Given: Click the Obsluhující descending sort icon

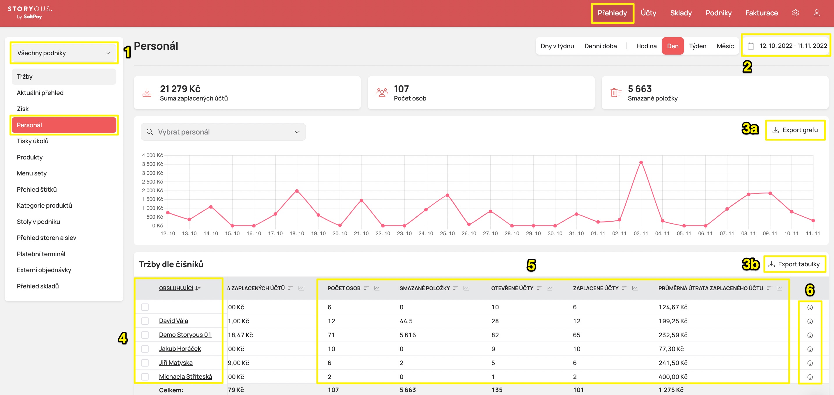Looking at the screenshot, I should click(198, 288).
